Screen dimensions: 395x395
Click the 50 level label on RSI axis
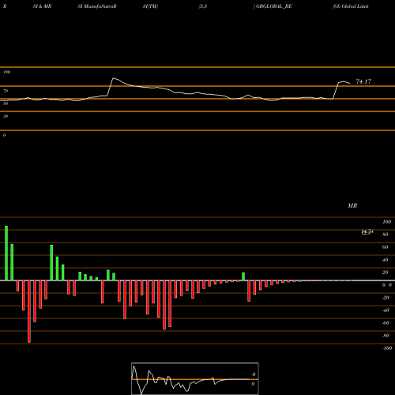point(6,103)
